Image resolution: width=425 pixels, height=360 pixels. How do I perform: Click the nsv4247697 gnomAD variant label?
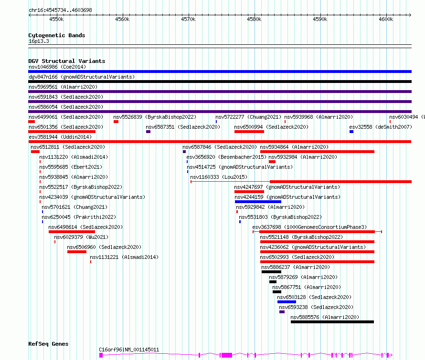coord(287,187)
